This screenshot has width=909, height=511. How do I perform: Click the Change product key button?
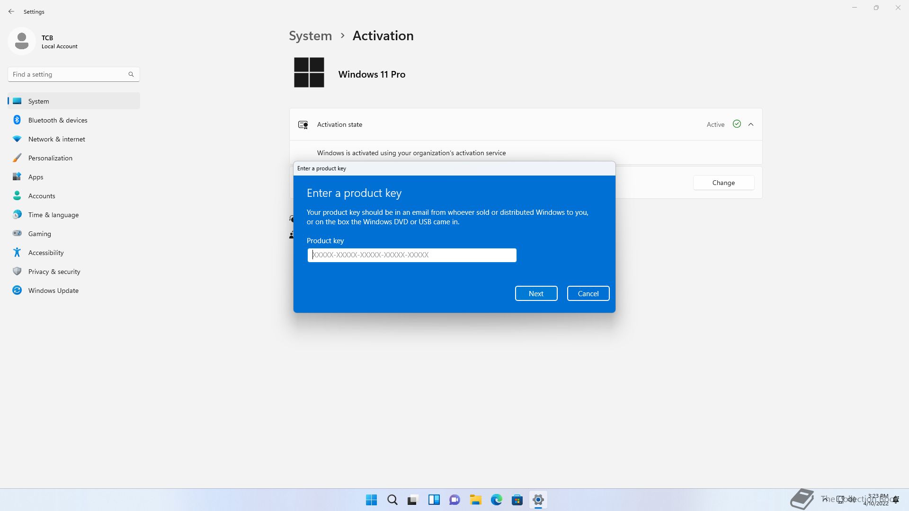[723, 183]
